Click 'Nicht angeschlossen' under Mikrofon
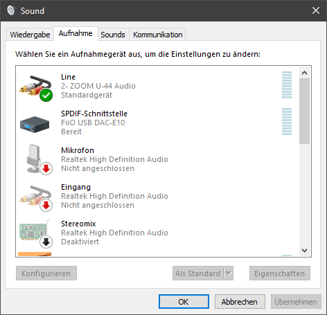 point(98,168)
